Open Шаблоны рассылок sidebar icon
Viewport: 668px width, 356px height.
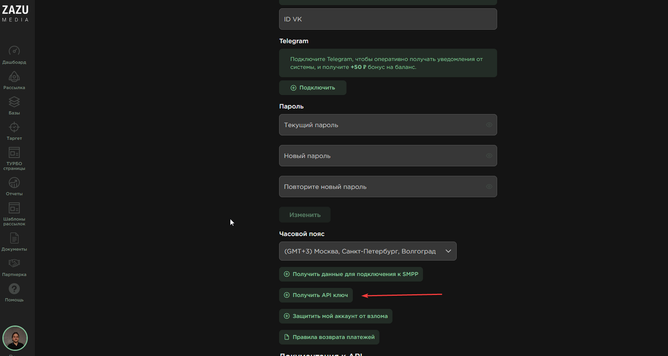tap(14, 208)
